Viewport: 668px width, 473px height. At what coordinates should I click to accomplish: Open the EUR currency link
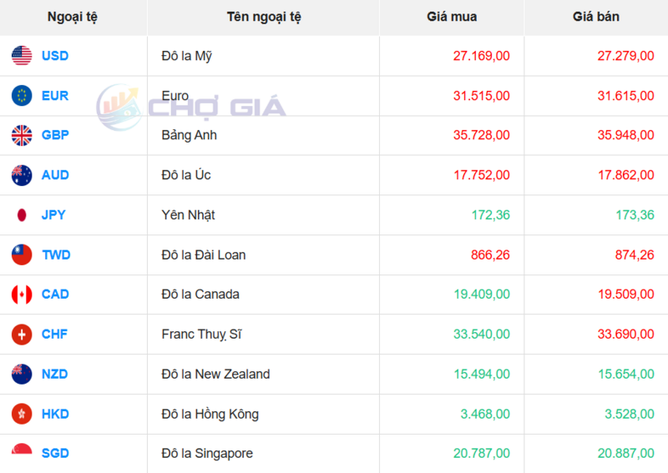[x=55, y=96]
